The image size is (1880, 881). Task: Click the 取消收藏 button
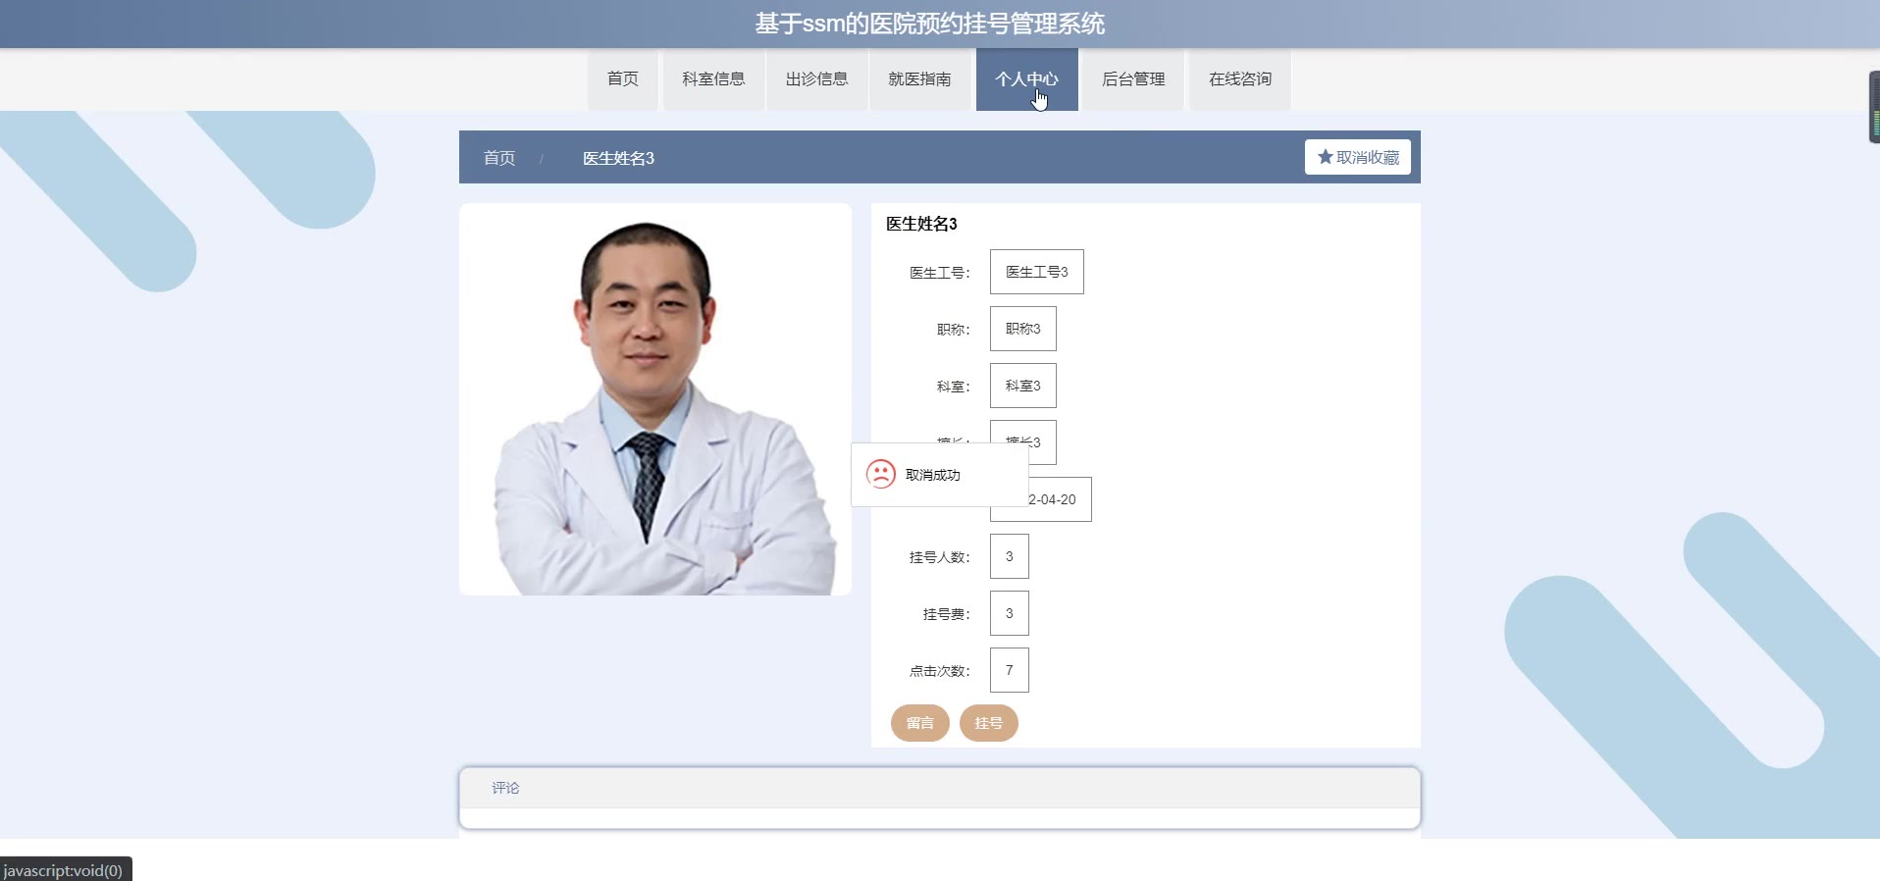click(1358, 157)
